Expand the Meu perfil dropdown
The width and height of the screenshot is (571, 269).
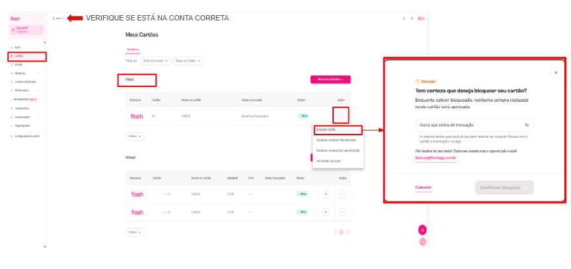click(x=41, y=29)
